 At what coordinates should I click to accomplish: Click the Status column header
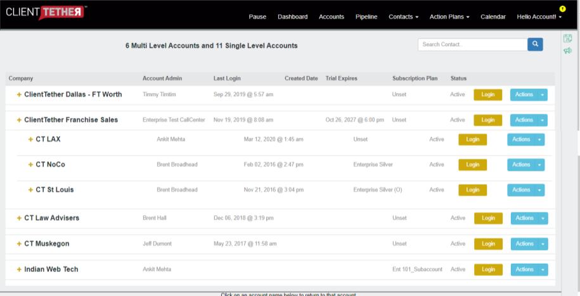click(x=458, y=78)
